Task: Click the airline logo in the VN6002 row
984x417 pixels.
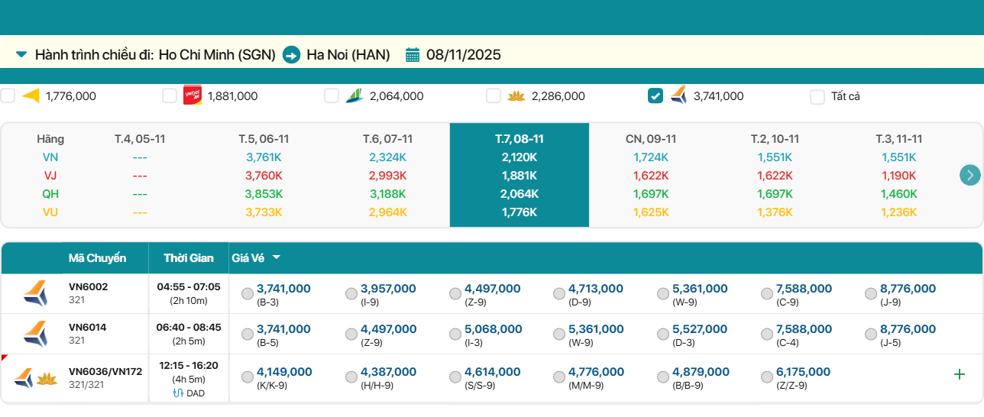Action: [x=34, y=293]
